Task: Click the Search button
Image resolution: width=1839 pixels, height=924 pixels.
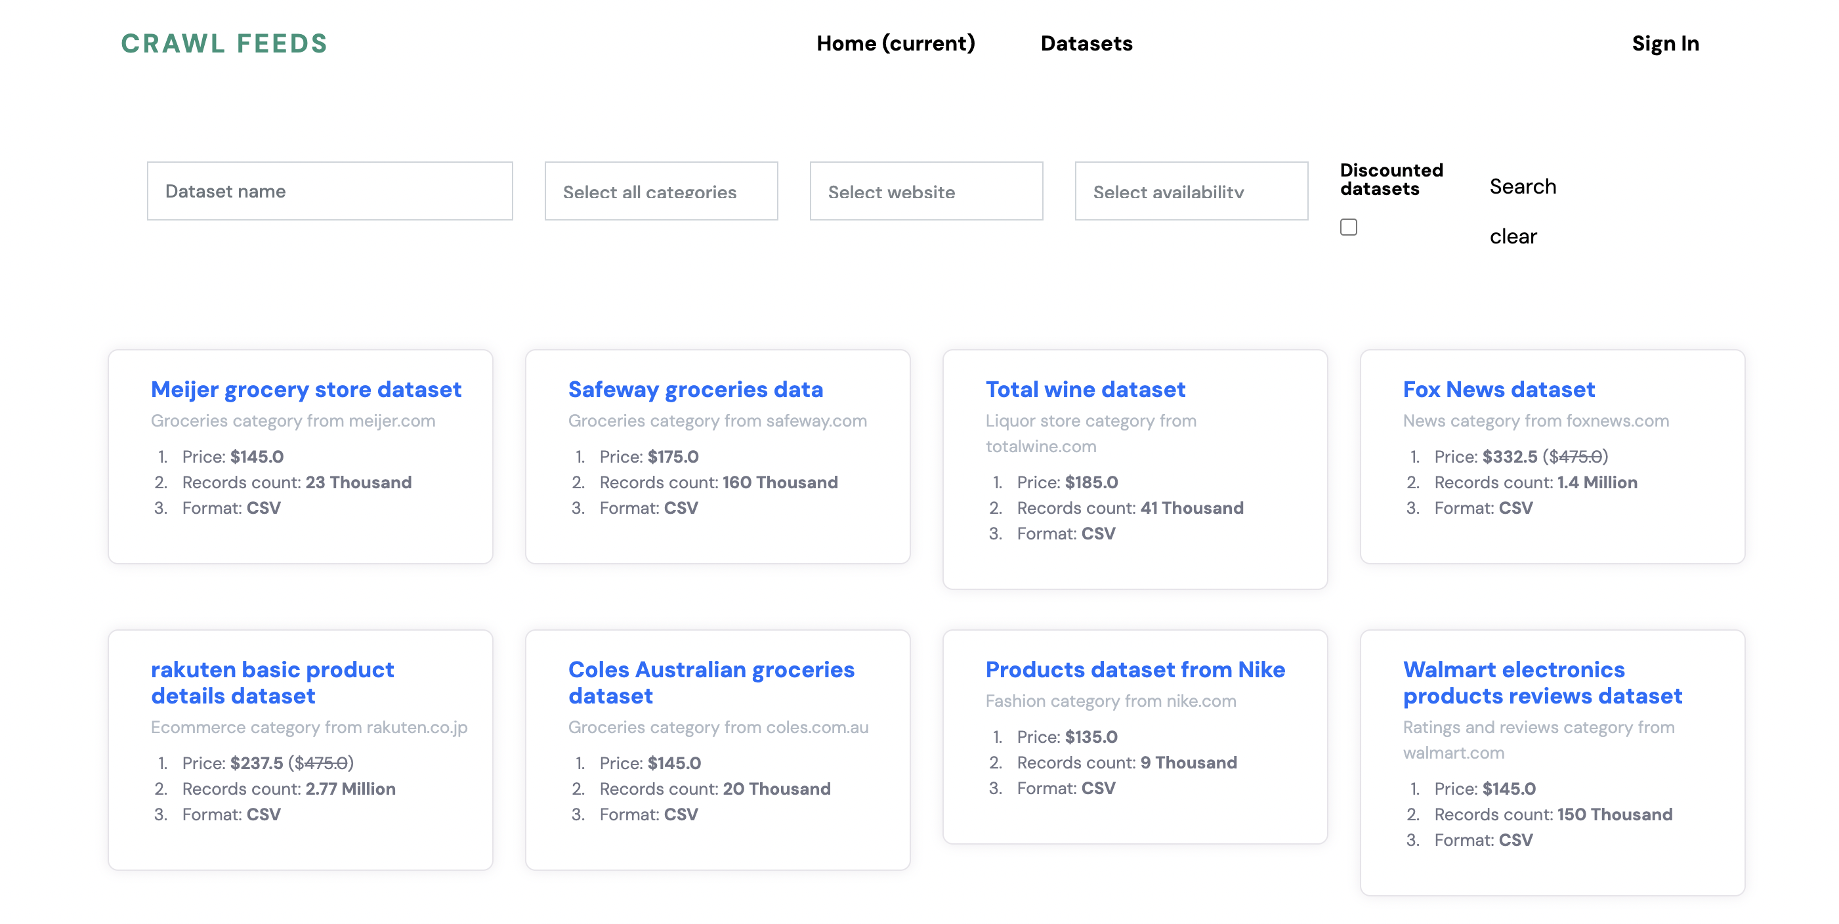Action: pyautogui.click(x=1522, y=186)
